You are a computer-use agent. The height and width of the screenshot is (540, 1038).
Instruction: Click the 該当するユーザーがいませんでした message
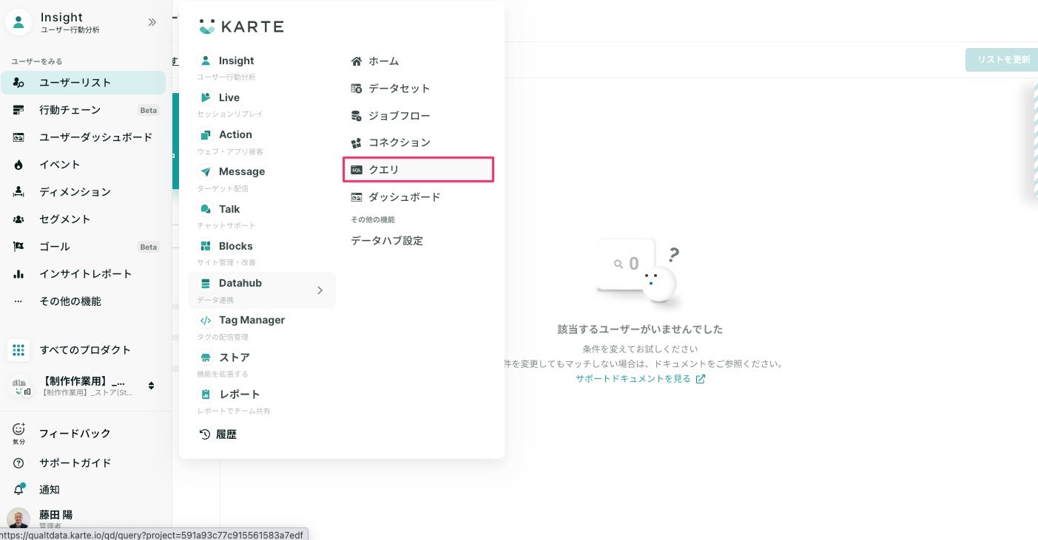640,329
